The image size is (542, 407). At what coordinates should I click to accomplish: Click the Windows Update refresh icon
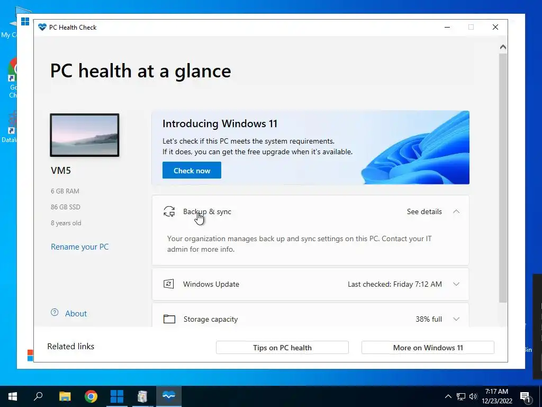169,284
